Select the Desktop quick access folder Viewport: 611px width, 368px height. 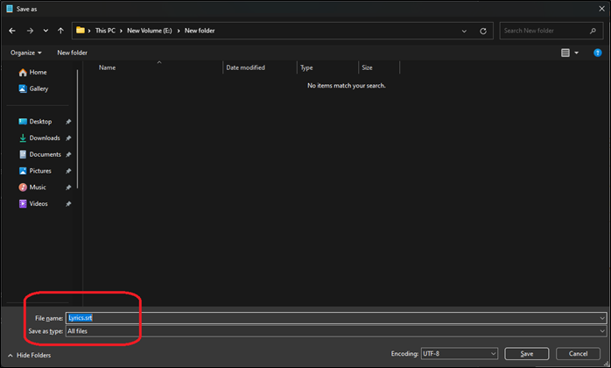click(x=40, y=122)
